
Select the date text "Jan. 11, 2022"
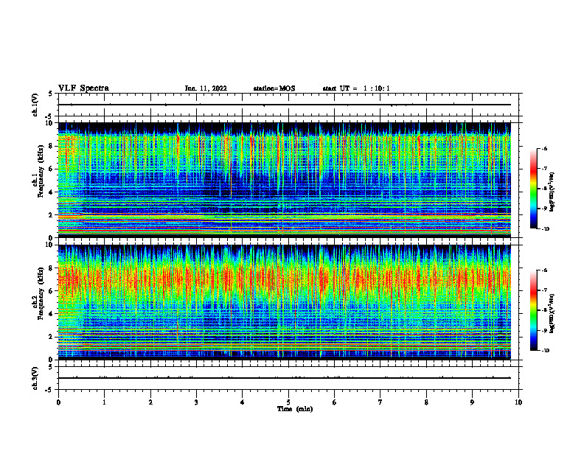206,88
